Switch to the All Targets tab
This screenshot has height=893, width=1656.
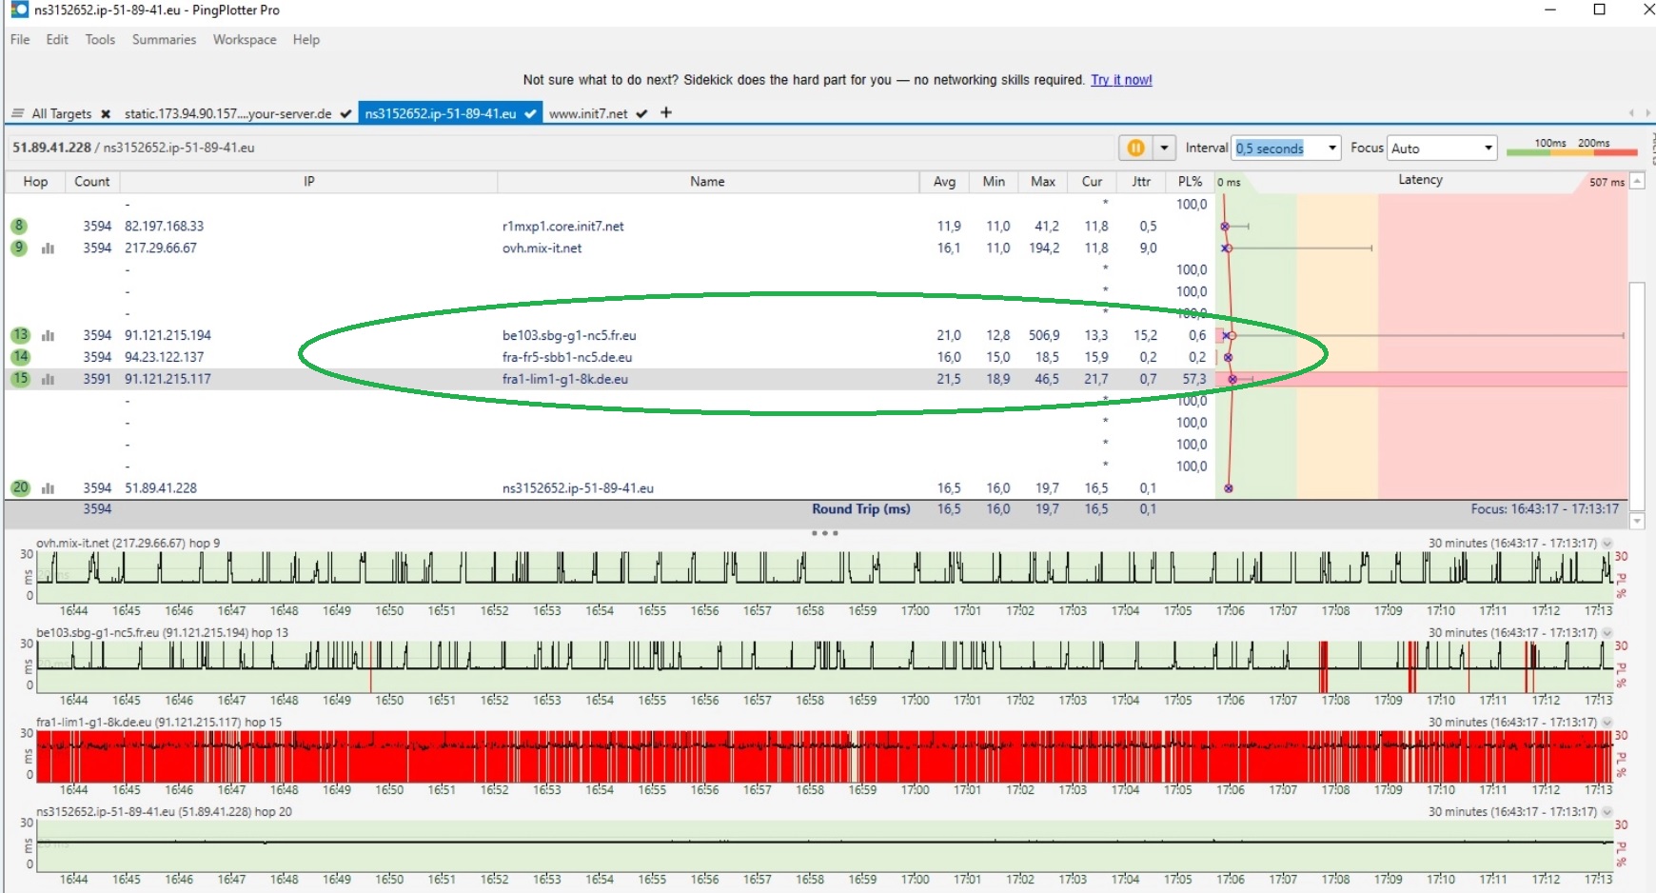click(62, 114)
